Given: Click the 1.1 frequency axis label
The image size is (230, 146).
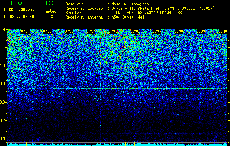Looking at the screenshot, I should (3, 47).
